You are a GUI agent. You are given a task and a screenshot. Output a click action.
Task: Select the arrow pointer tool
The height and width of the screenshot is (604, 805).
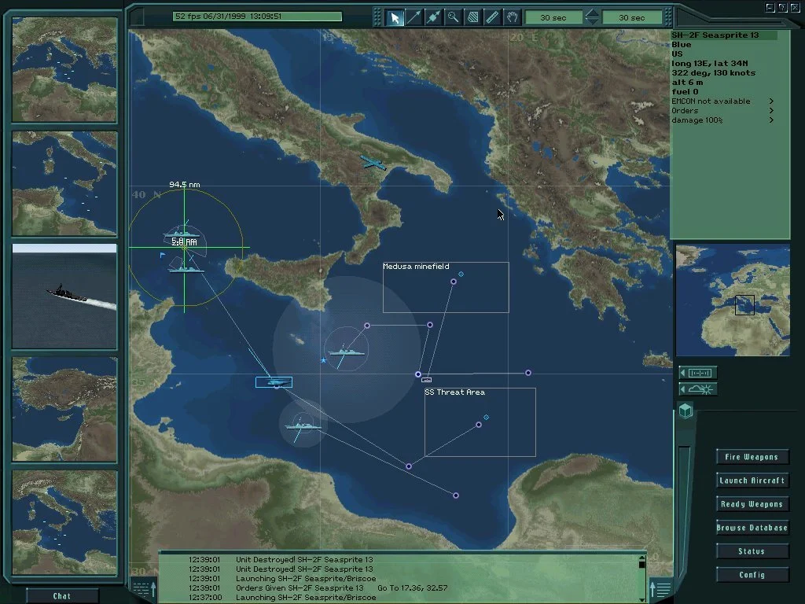395,17
